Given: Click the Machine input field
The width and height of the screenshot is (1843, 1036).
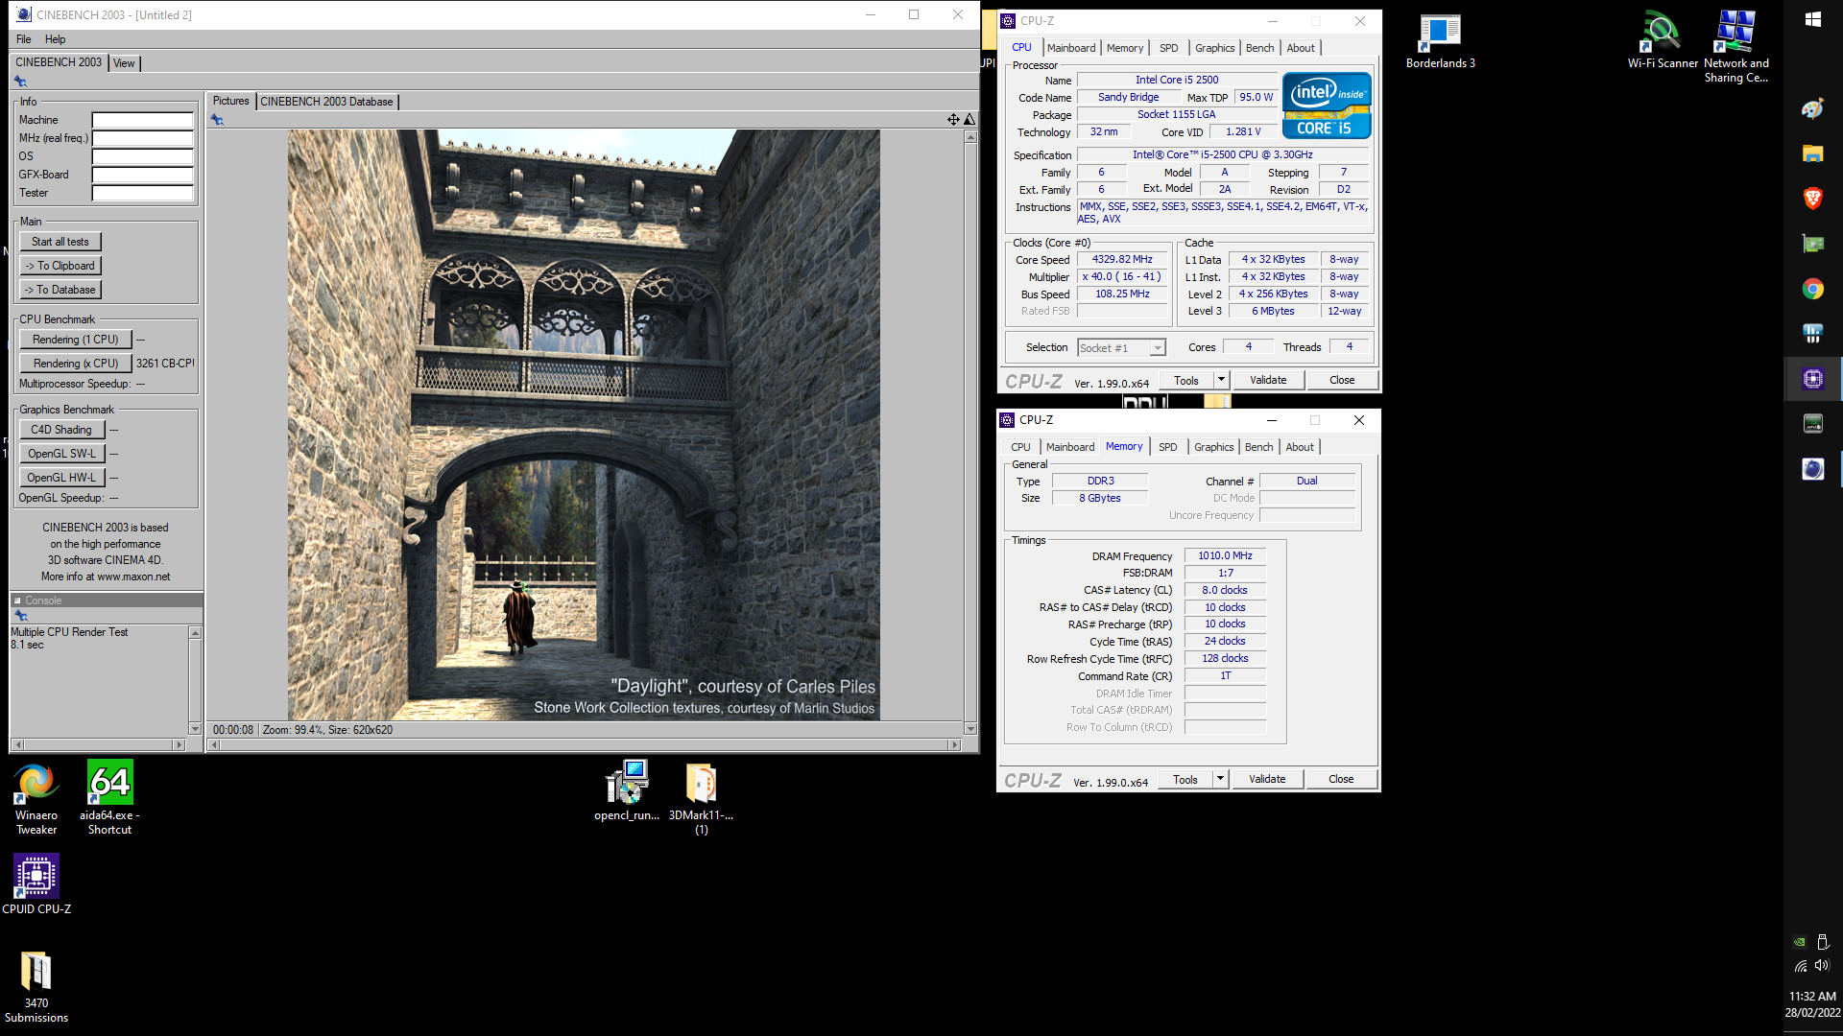Looking at the screenshot, I should pyautogui.click(x=142, y=120).
